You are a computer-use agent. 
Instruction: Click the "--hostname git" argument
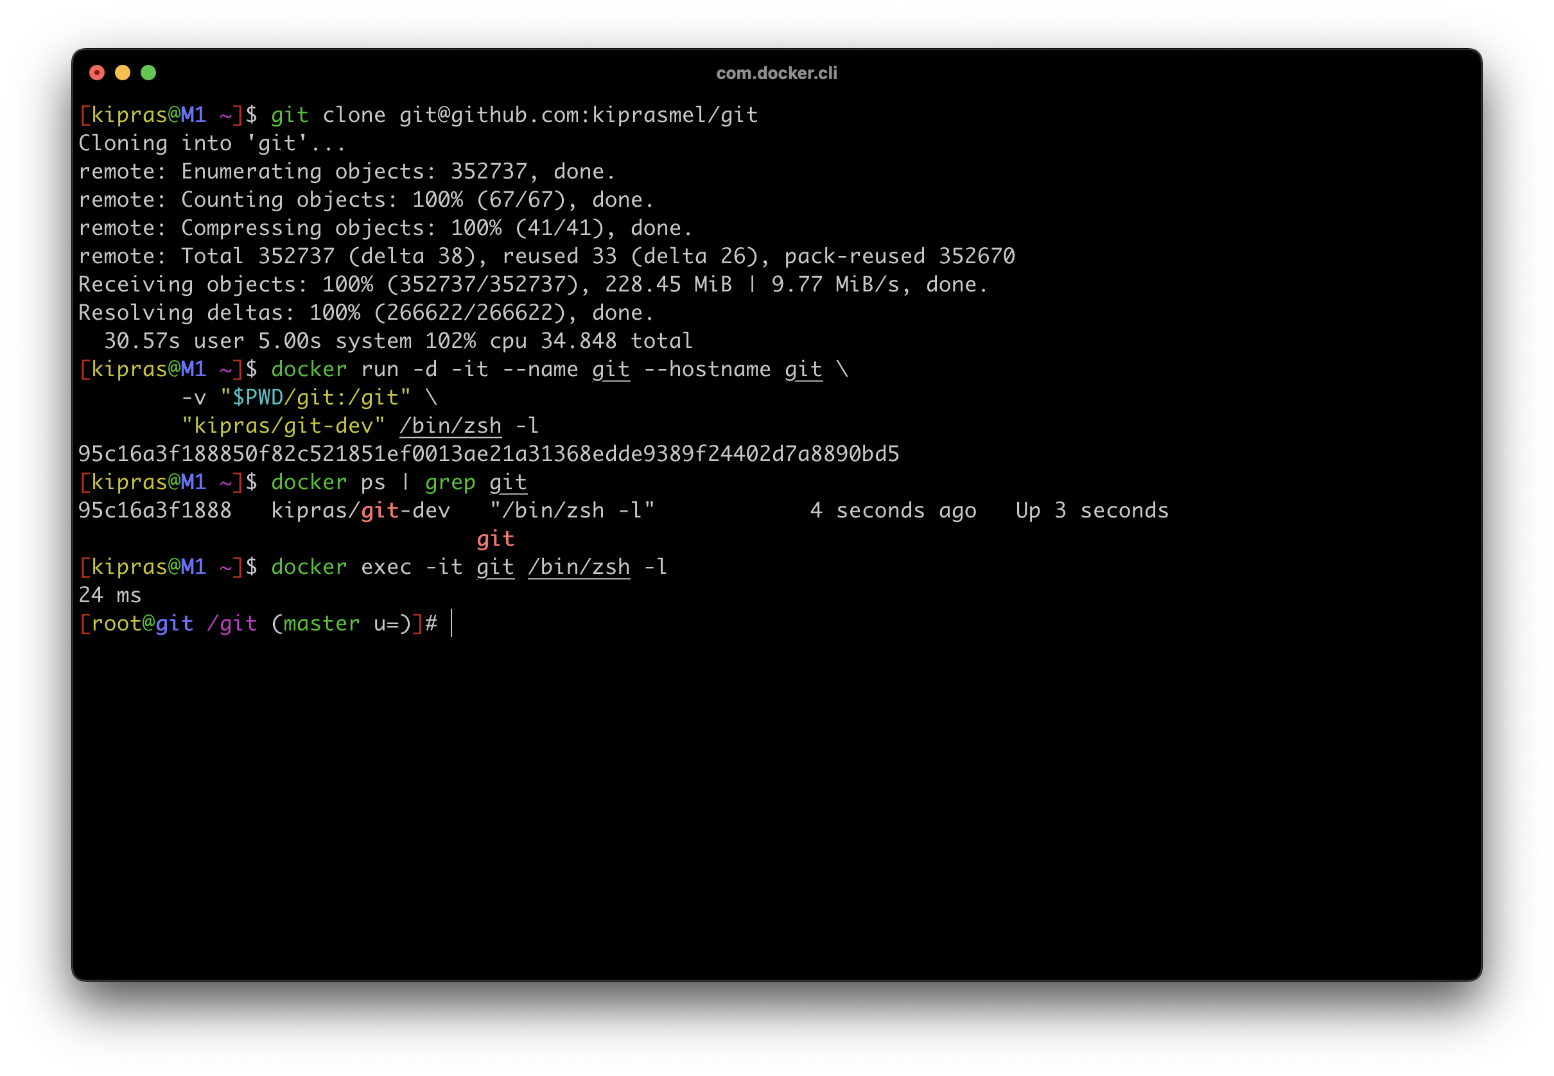pos(733,369)
